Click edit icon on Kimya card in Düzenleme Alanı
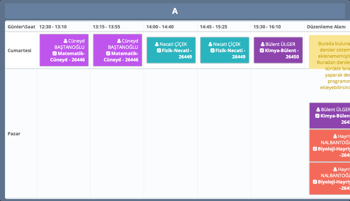Image resolution: width=350 pixels, height=201 pixels. pyautogui.click(x=317, y=116)
